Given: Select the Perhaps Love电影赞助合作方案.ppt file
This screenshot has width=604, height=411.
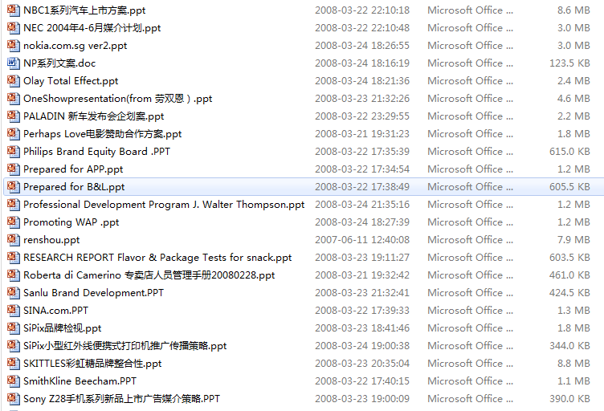Looking at the screenshot, I should click(x=103, y=134).
